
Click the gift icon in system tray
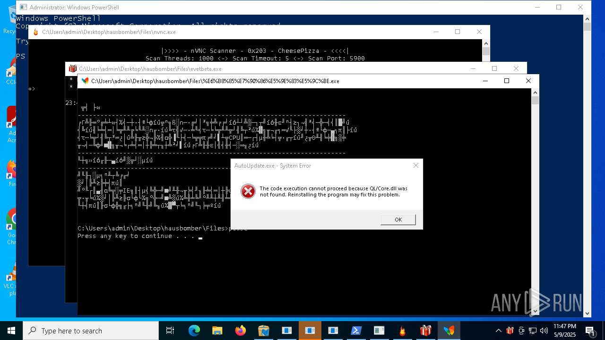tap(510, 331)
